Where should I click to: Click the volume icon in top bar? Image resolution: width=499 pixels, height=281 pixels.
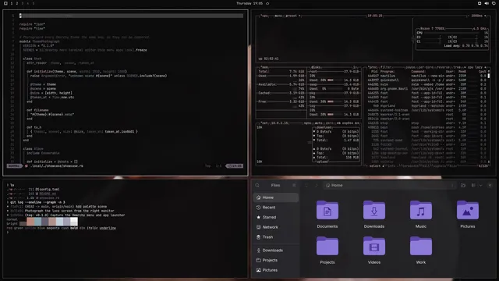[487, 3]
